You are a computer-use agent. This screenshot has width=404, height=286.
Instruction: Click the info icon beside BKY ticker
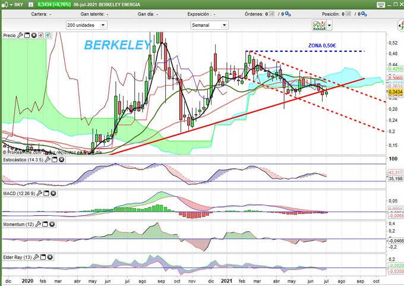31,5
